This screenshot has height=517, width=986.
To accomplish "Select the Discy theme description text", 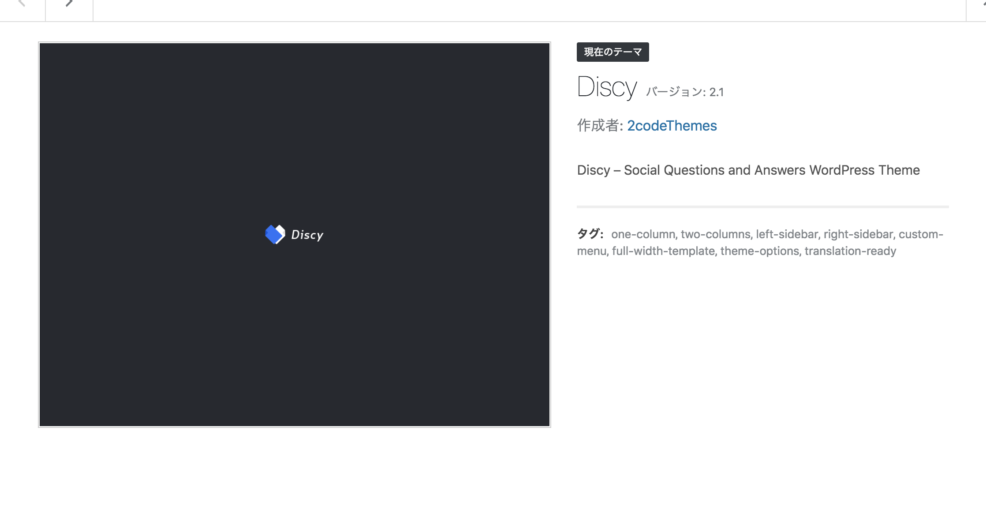I will tap(748, 170).
